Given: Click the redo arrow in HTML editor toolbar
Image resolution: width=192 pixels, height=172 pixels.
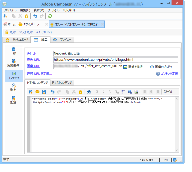Looking at the screenshot, I should tap(59, 92).
